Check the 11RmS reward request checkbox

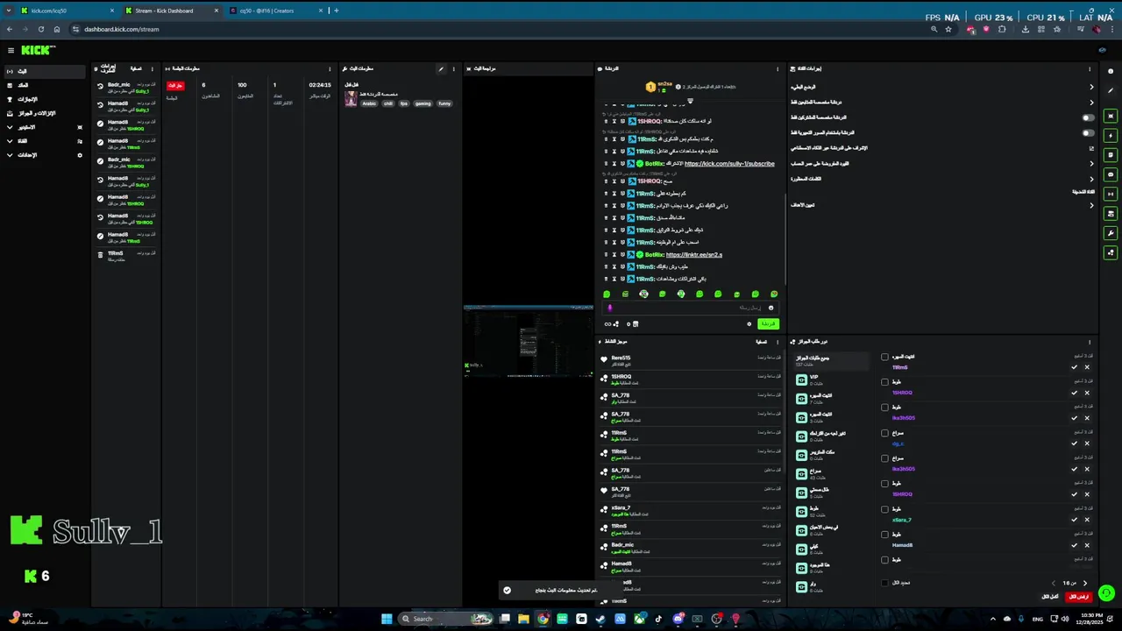[884, 357]
